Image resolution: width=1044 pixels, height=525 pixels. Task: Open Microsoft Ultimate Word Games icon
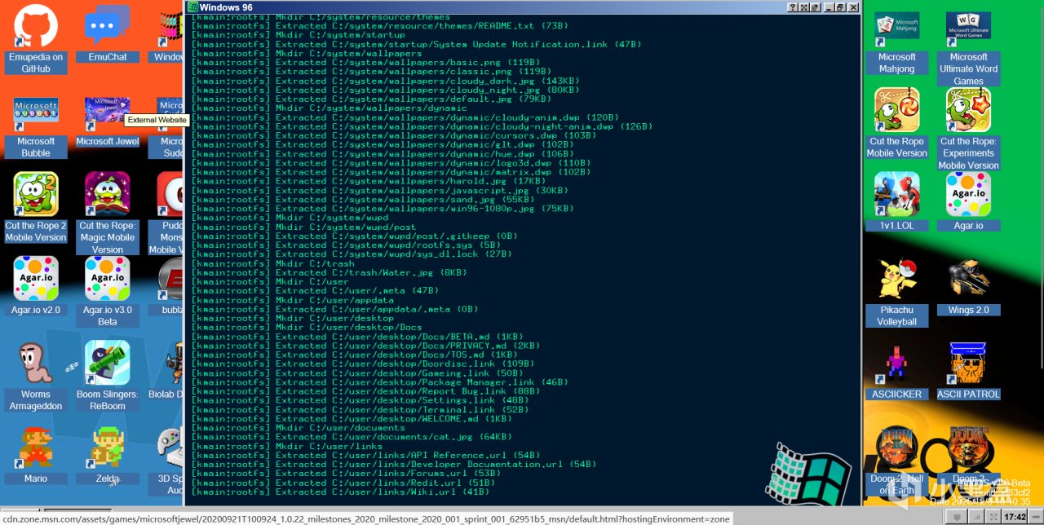968,48
